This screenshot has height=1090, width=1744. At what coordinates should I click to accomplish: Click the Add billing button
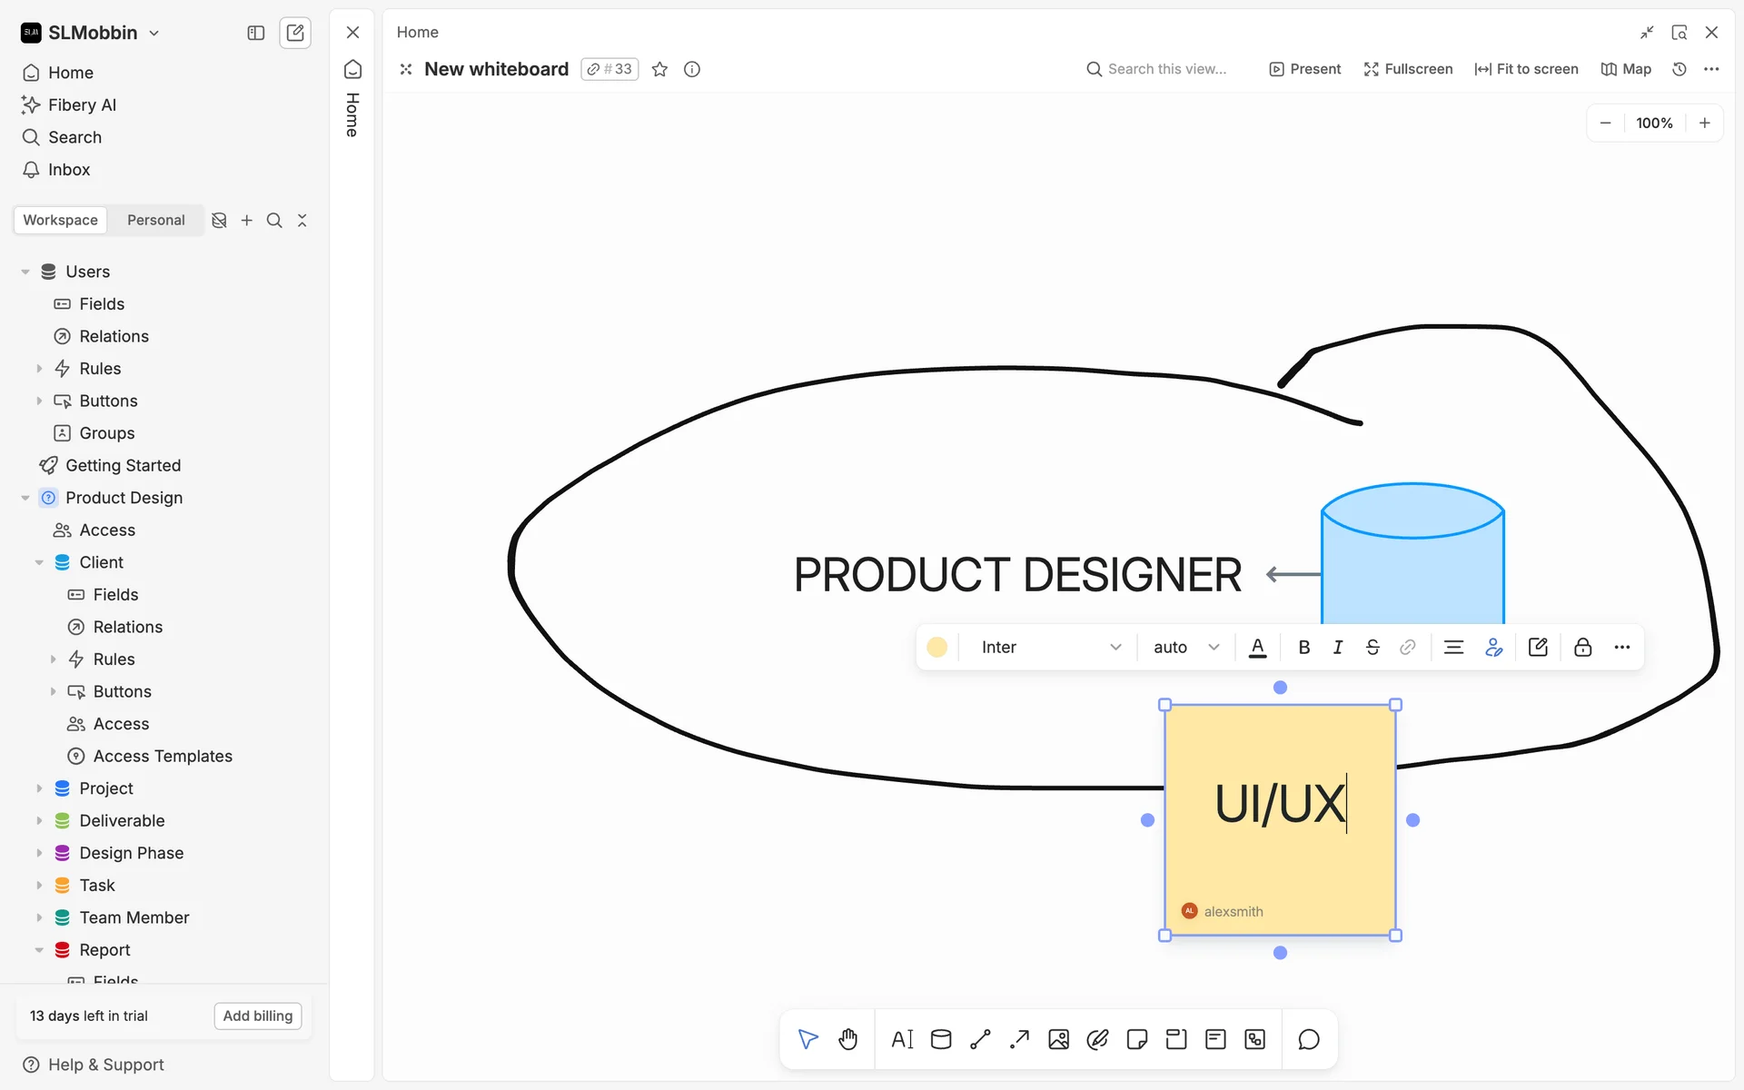(x=258, y=1016)
